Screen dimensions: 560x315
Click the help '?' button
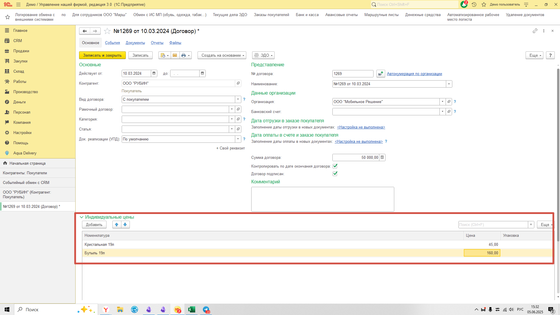pyautogui.click(x=550, y=55)
